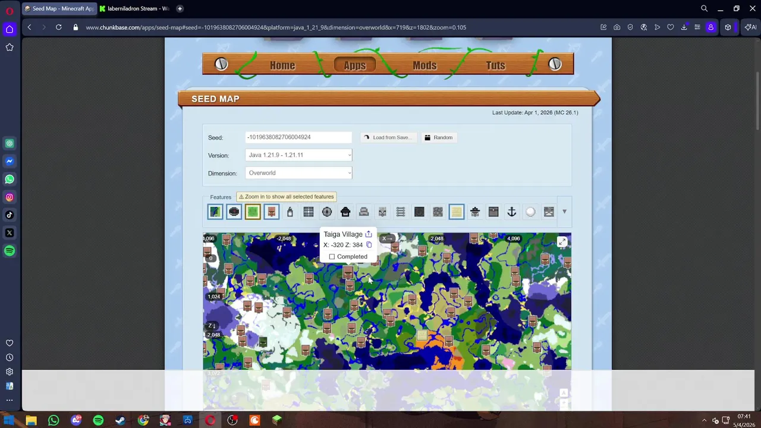This screenshot has height=428, width=761.
Task: Open the Version dropdown
Action: pyautogui.click(x=298, y=155)
